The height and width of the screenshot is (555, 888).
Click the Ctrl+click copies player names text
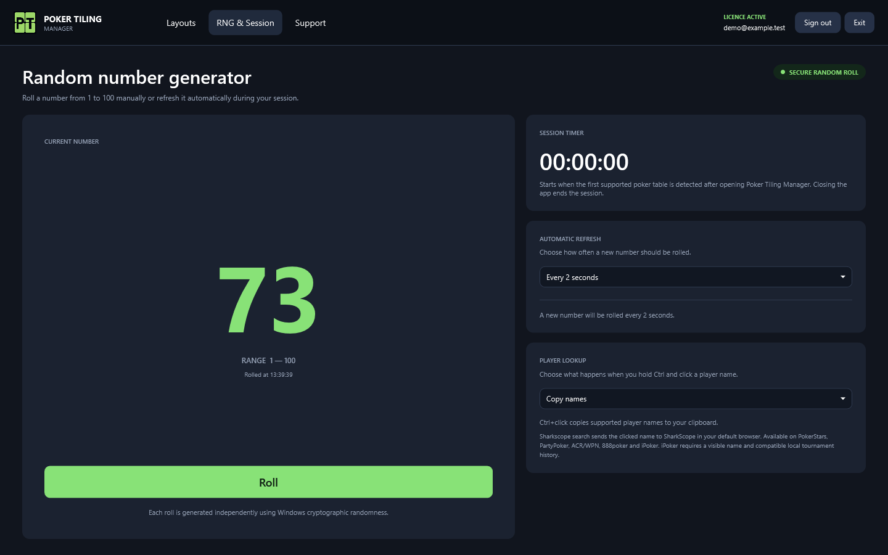628,422
